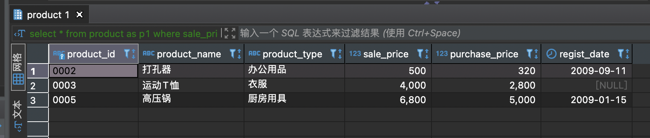Toggle sort arrows on regist_date column
The image size is (650, 138).
click(627, 54)
